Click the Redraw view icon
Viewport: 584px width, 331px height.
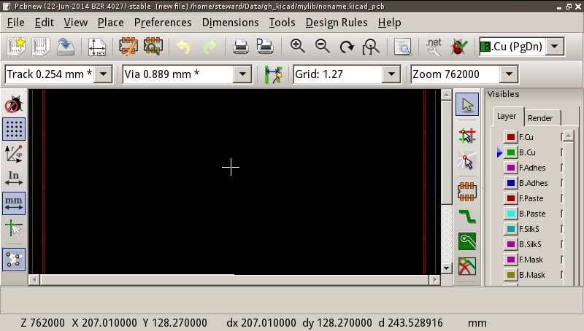pyautogui.click(x=347, y=47)
